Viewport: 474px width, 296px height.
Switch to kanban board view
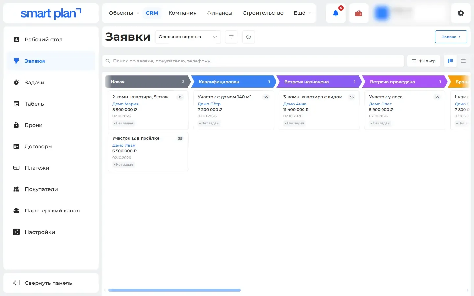pos(450,61)
